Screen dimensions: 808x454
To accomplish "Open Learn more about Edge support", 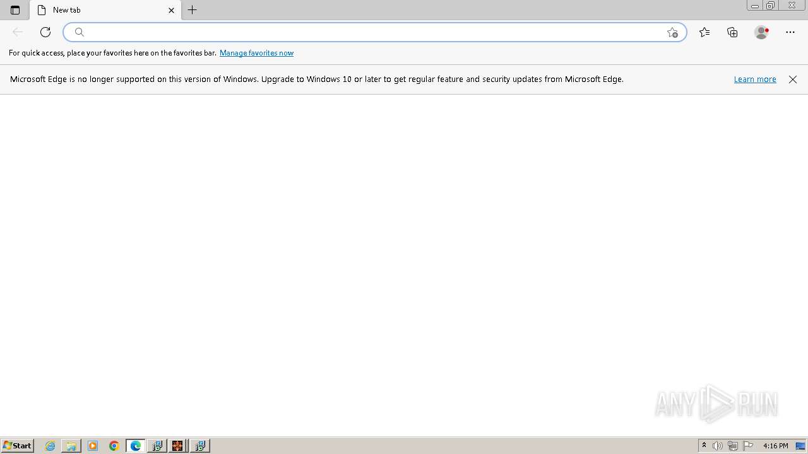I will pyautogui.click(x=755, y=79).
